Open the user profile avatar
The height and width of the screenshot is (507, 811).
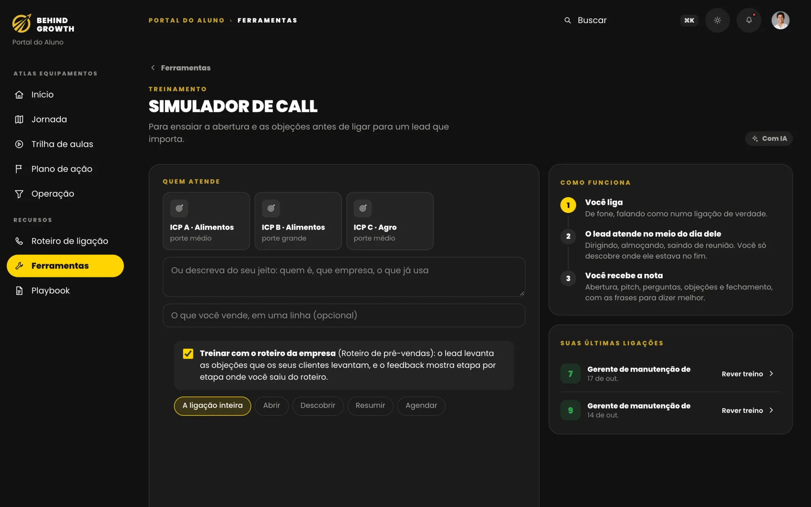[780, 20]
